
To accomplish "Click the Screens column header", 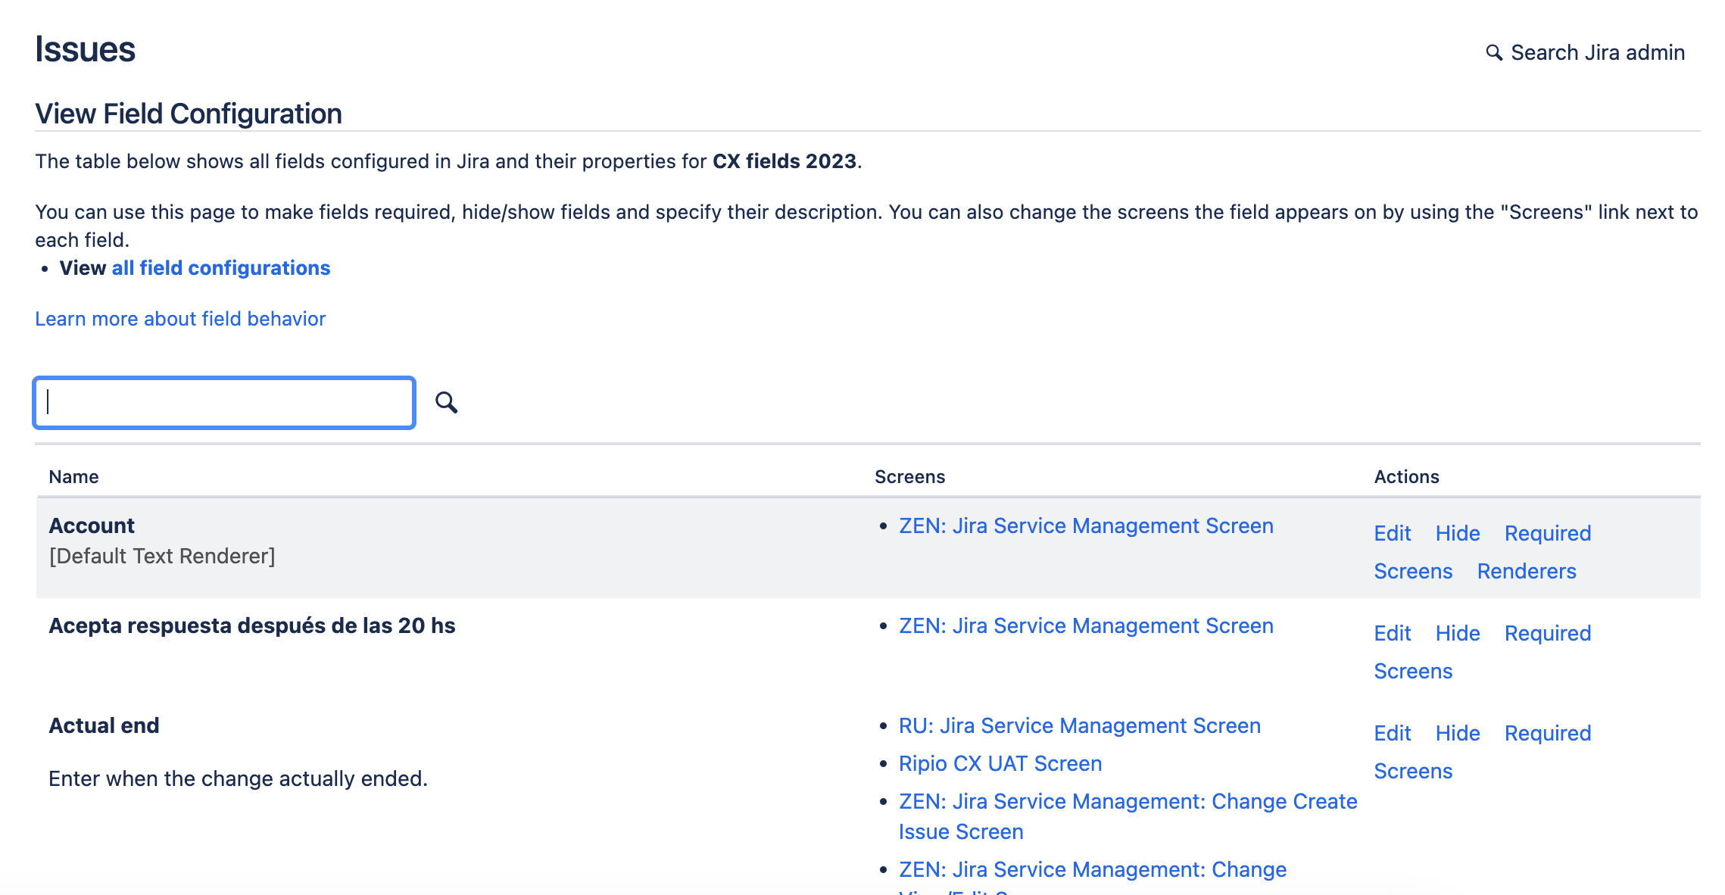I will point(909,476).
